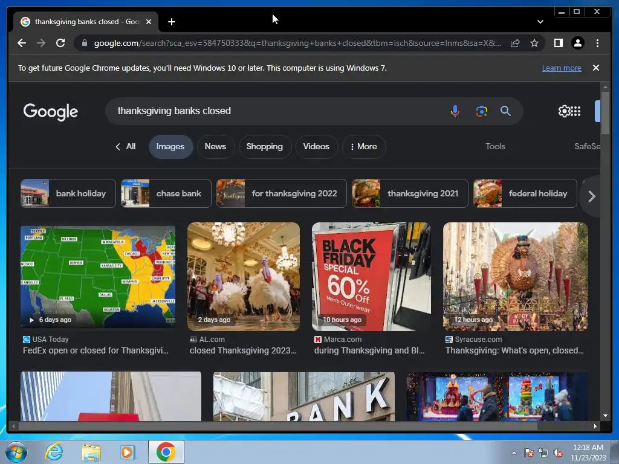Expand the More search options menu
Image resolution: width=619 pixels, height=464 pixels.
(363, 146)
